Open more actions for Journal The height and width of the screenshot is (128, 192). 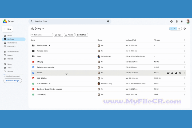click(x=184, y=73)
